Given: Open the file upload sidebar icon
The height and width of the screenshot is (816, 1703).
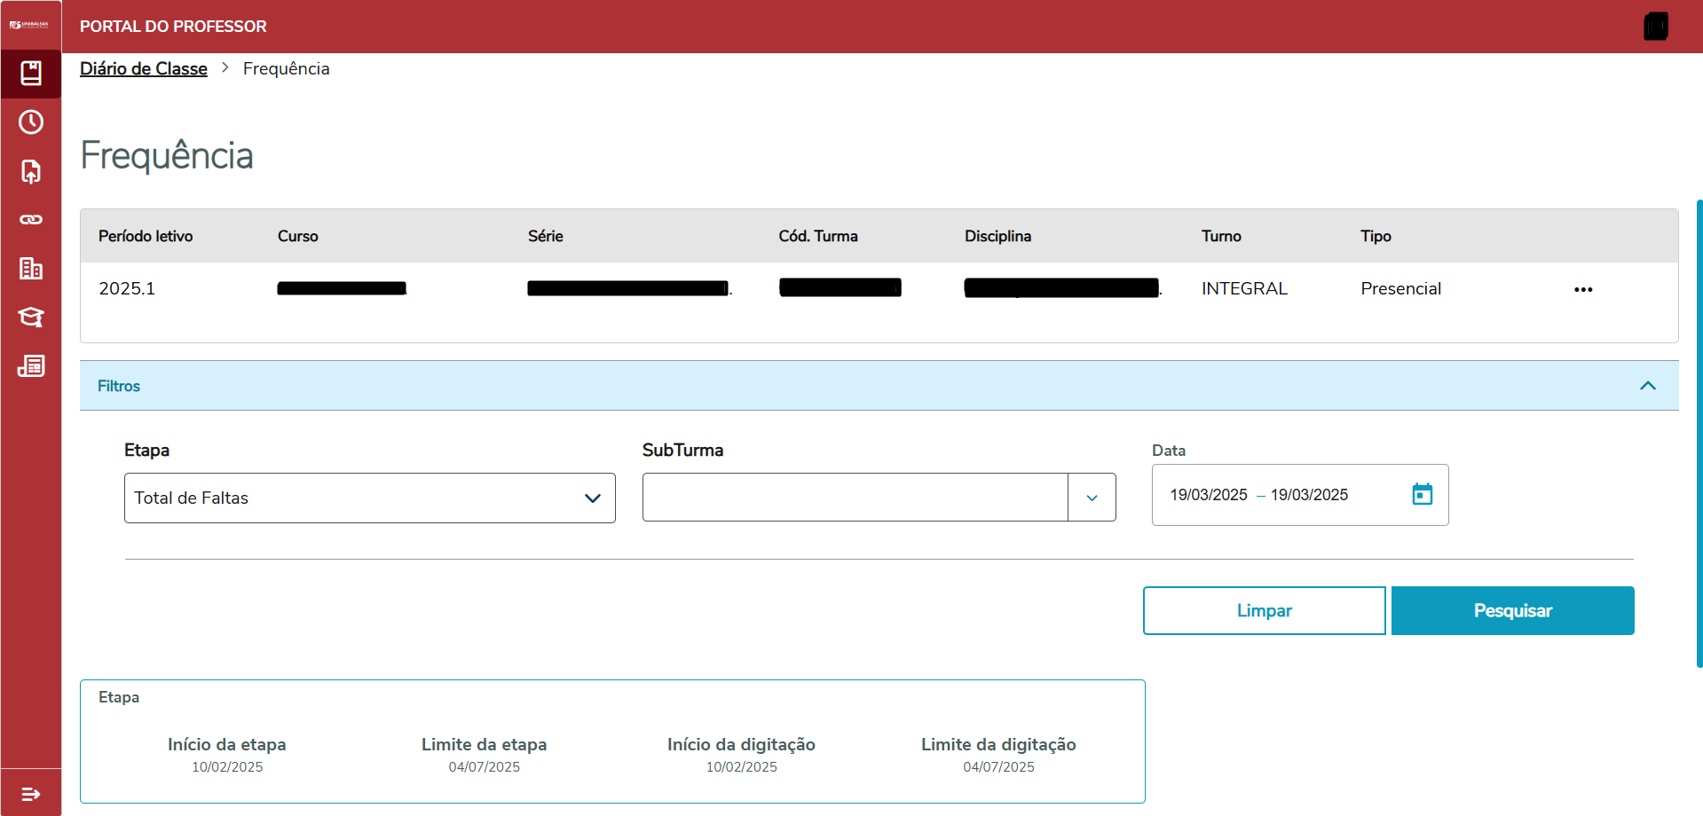Looking at the screenshot, I should (31, 171).
